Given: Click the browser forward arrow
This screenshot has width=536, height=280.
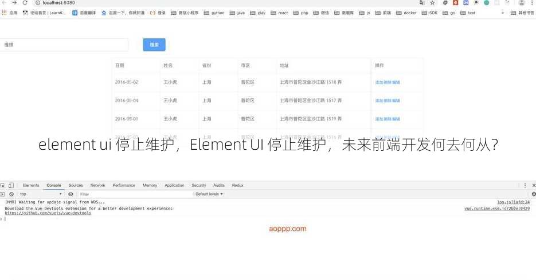Looking at the screenshot, I should point(14,2).
